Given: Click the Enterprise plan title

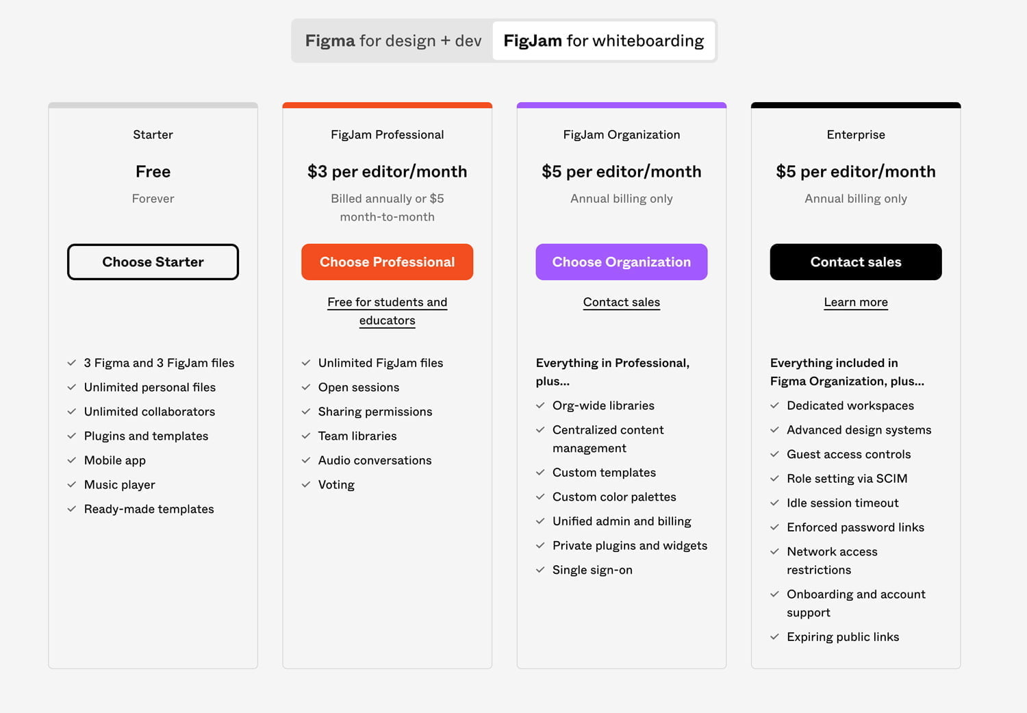Looking at the screenshot, I should pyautogui.click(x=855, y=135).
